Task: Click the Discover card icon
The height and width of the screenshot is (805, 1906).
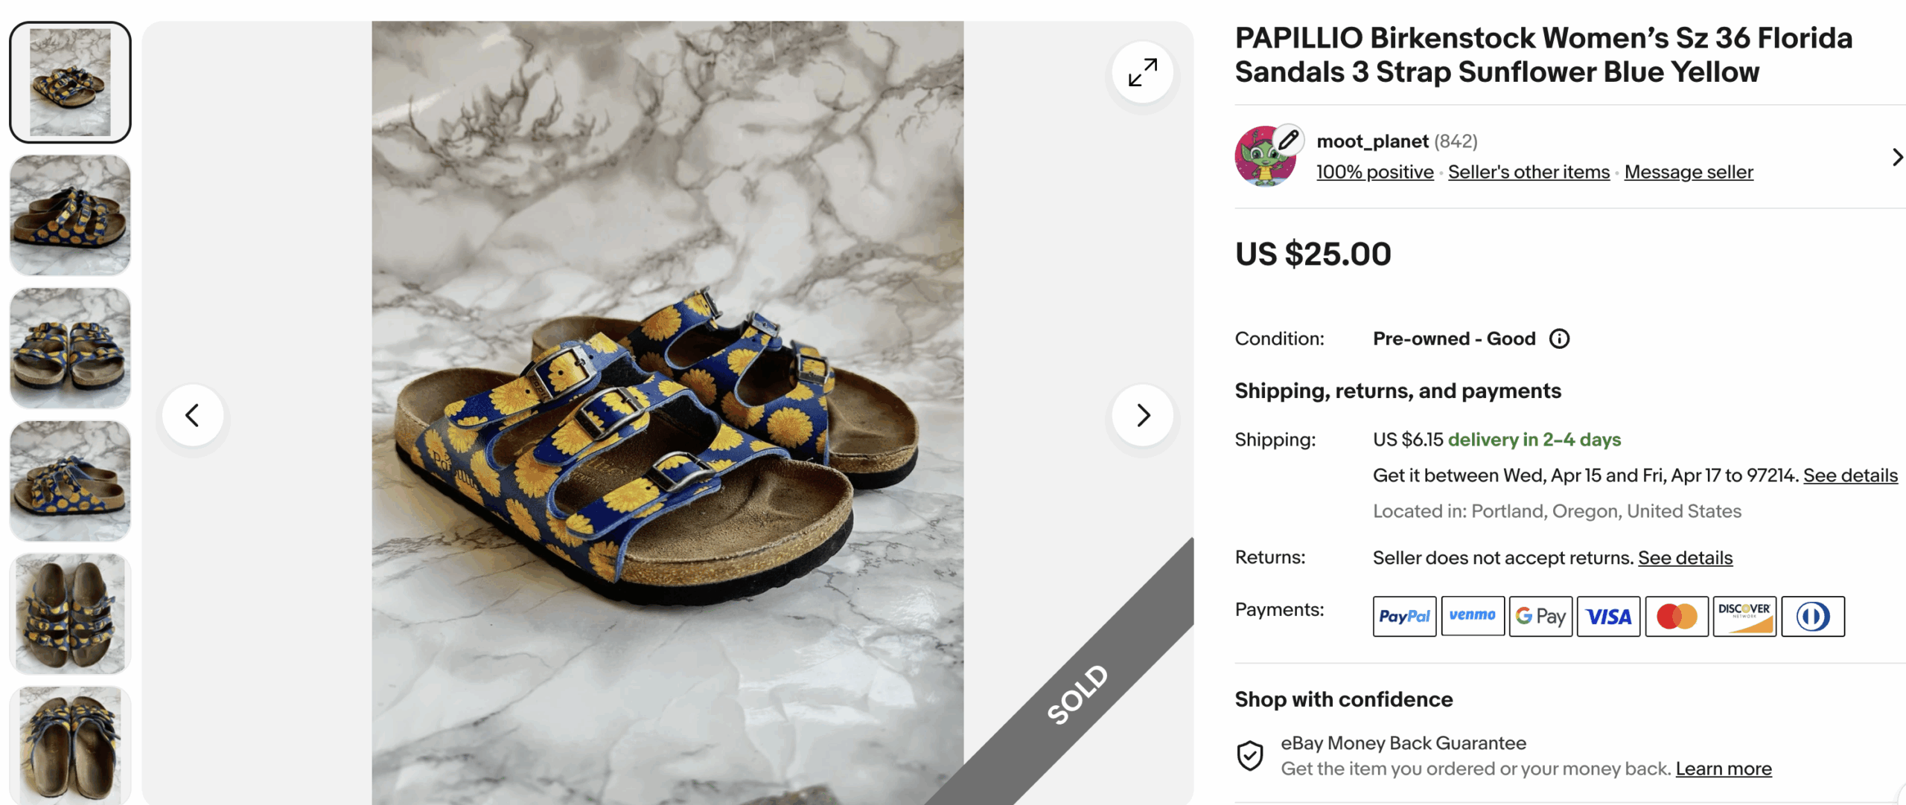Action: point(1744,616)
